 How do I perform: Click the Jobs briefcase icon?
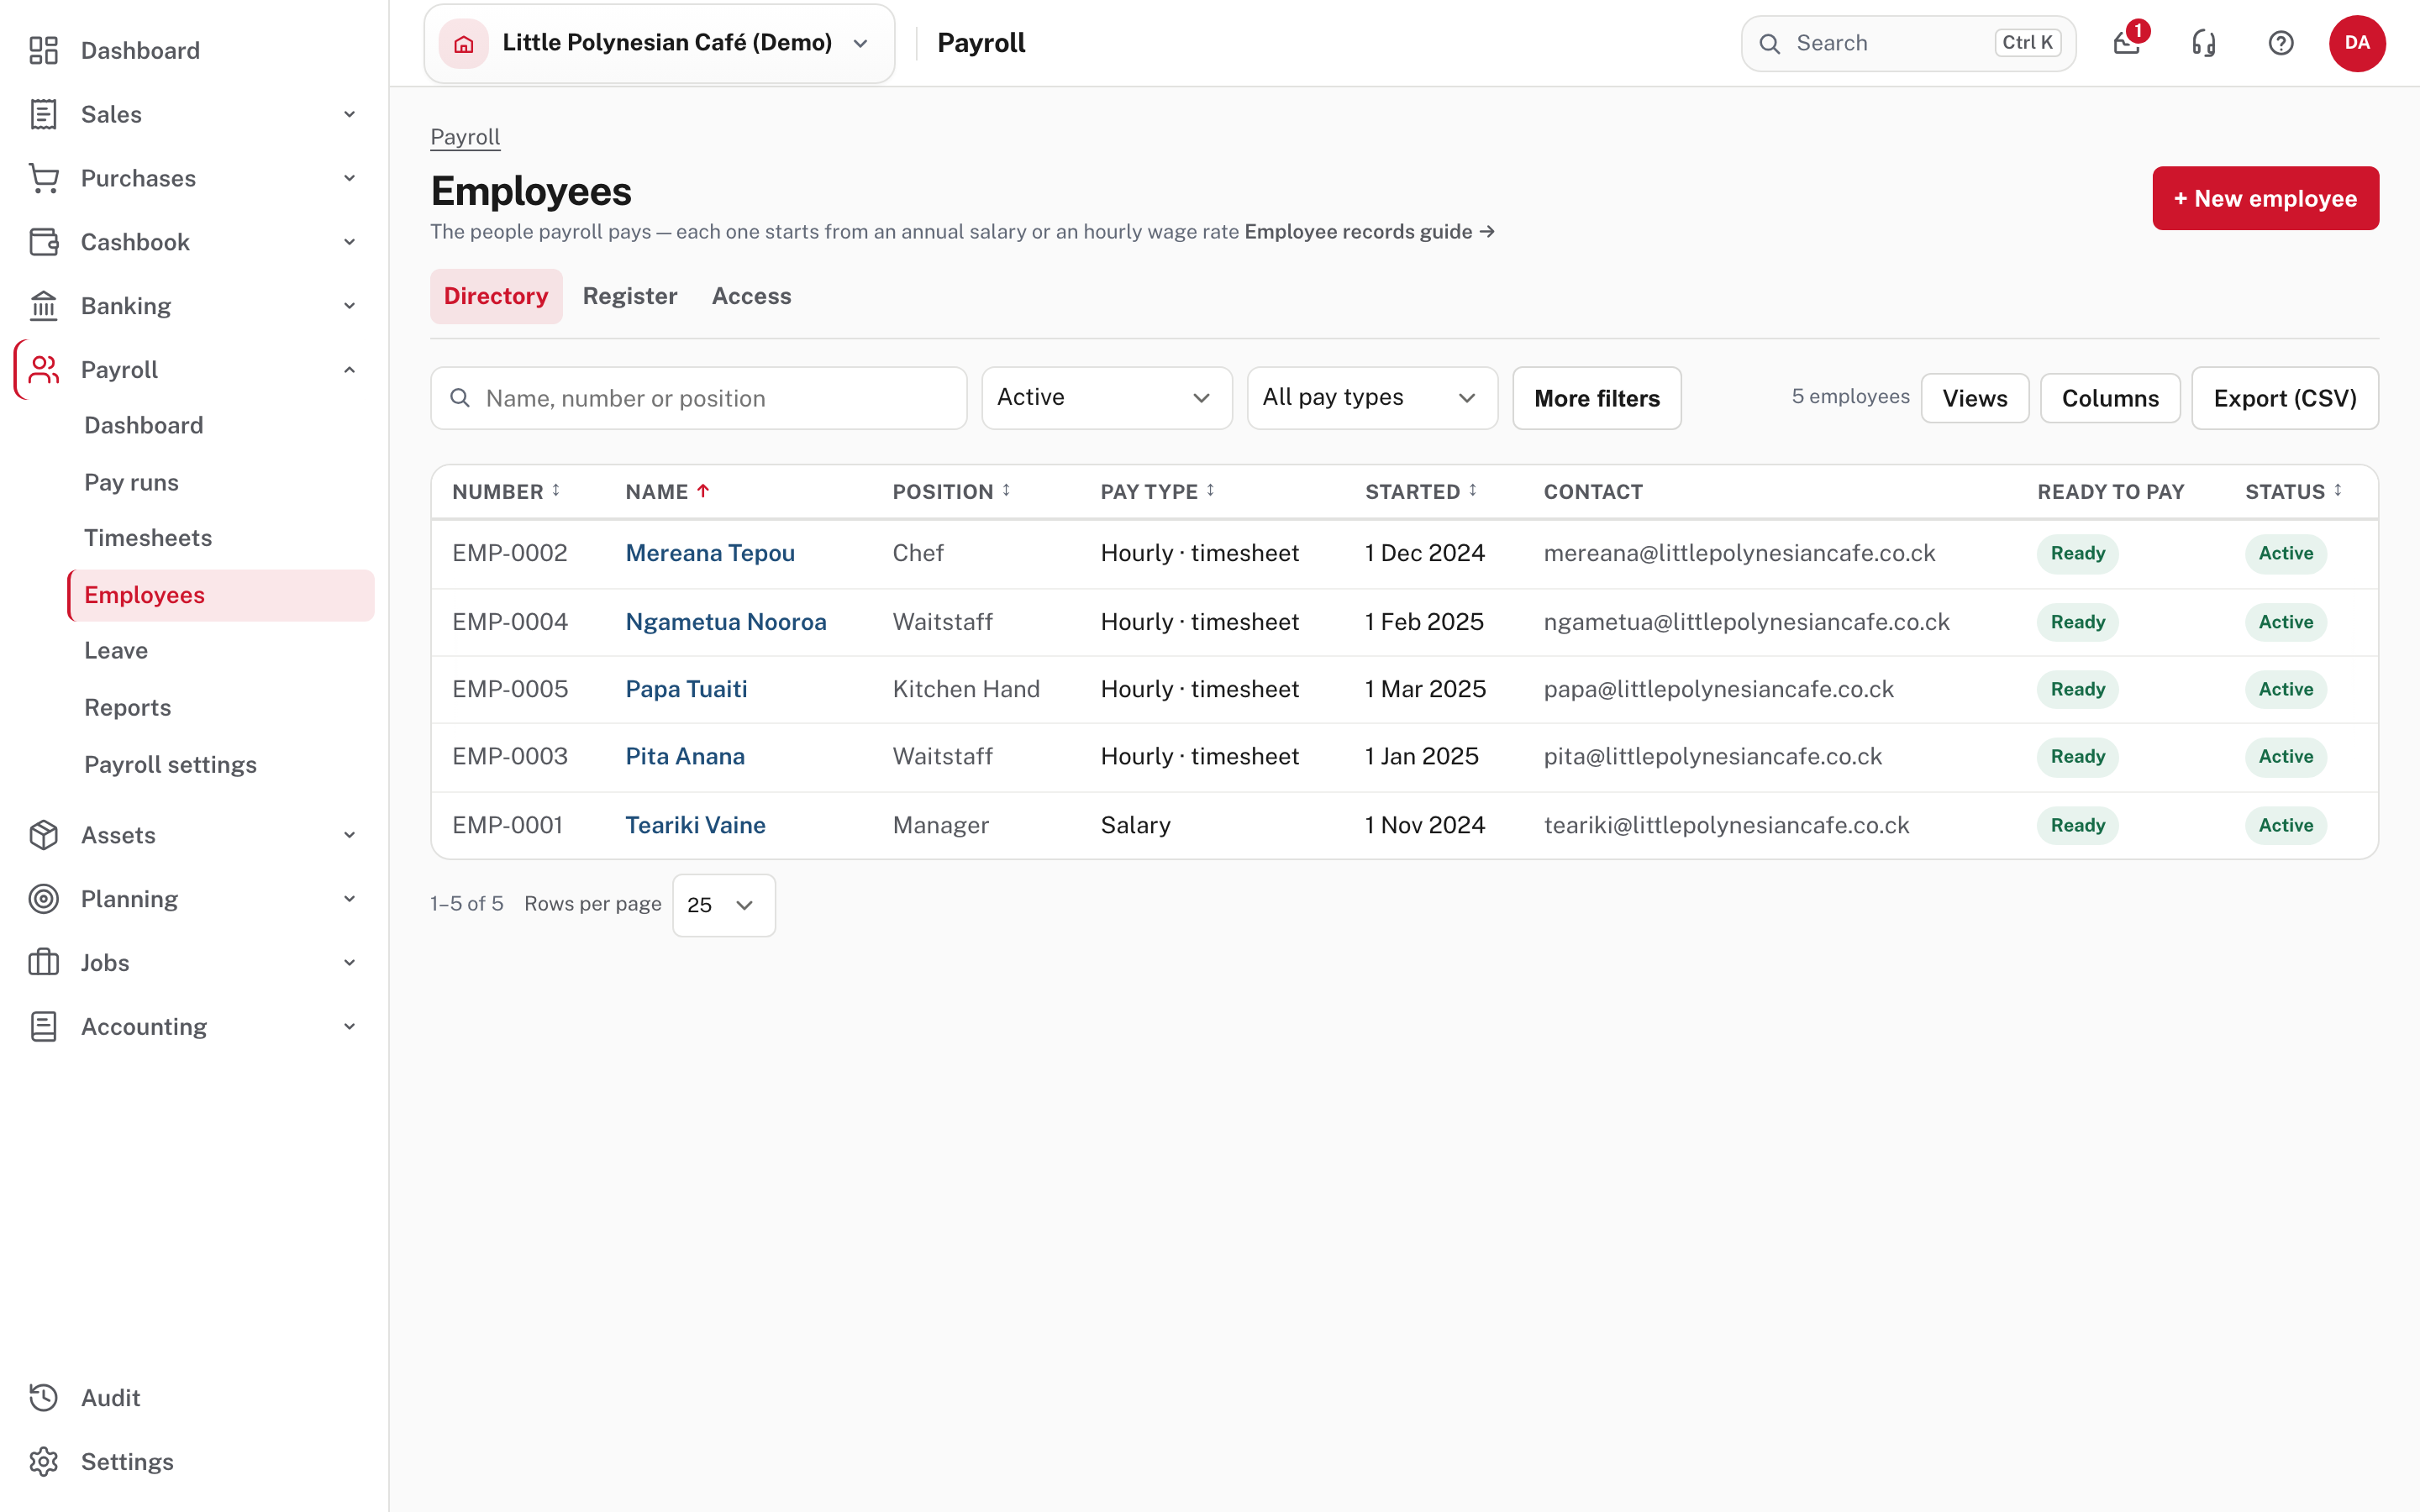tap(43, 963)
